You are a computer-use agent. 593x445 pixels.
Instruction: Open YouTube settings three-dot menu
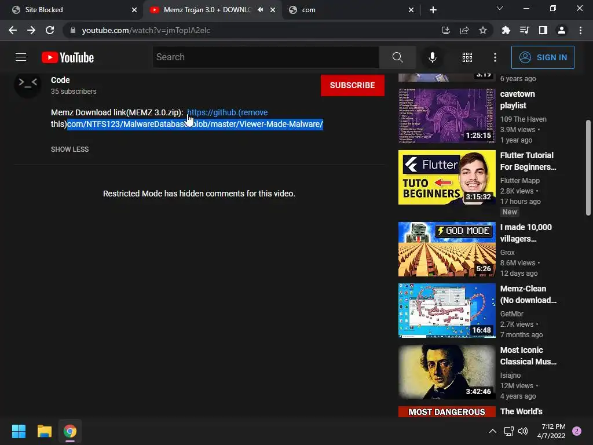point(495,57)
